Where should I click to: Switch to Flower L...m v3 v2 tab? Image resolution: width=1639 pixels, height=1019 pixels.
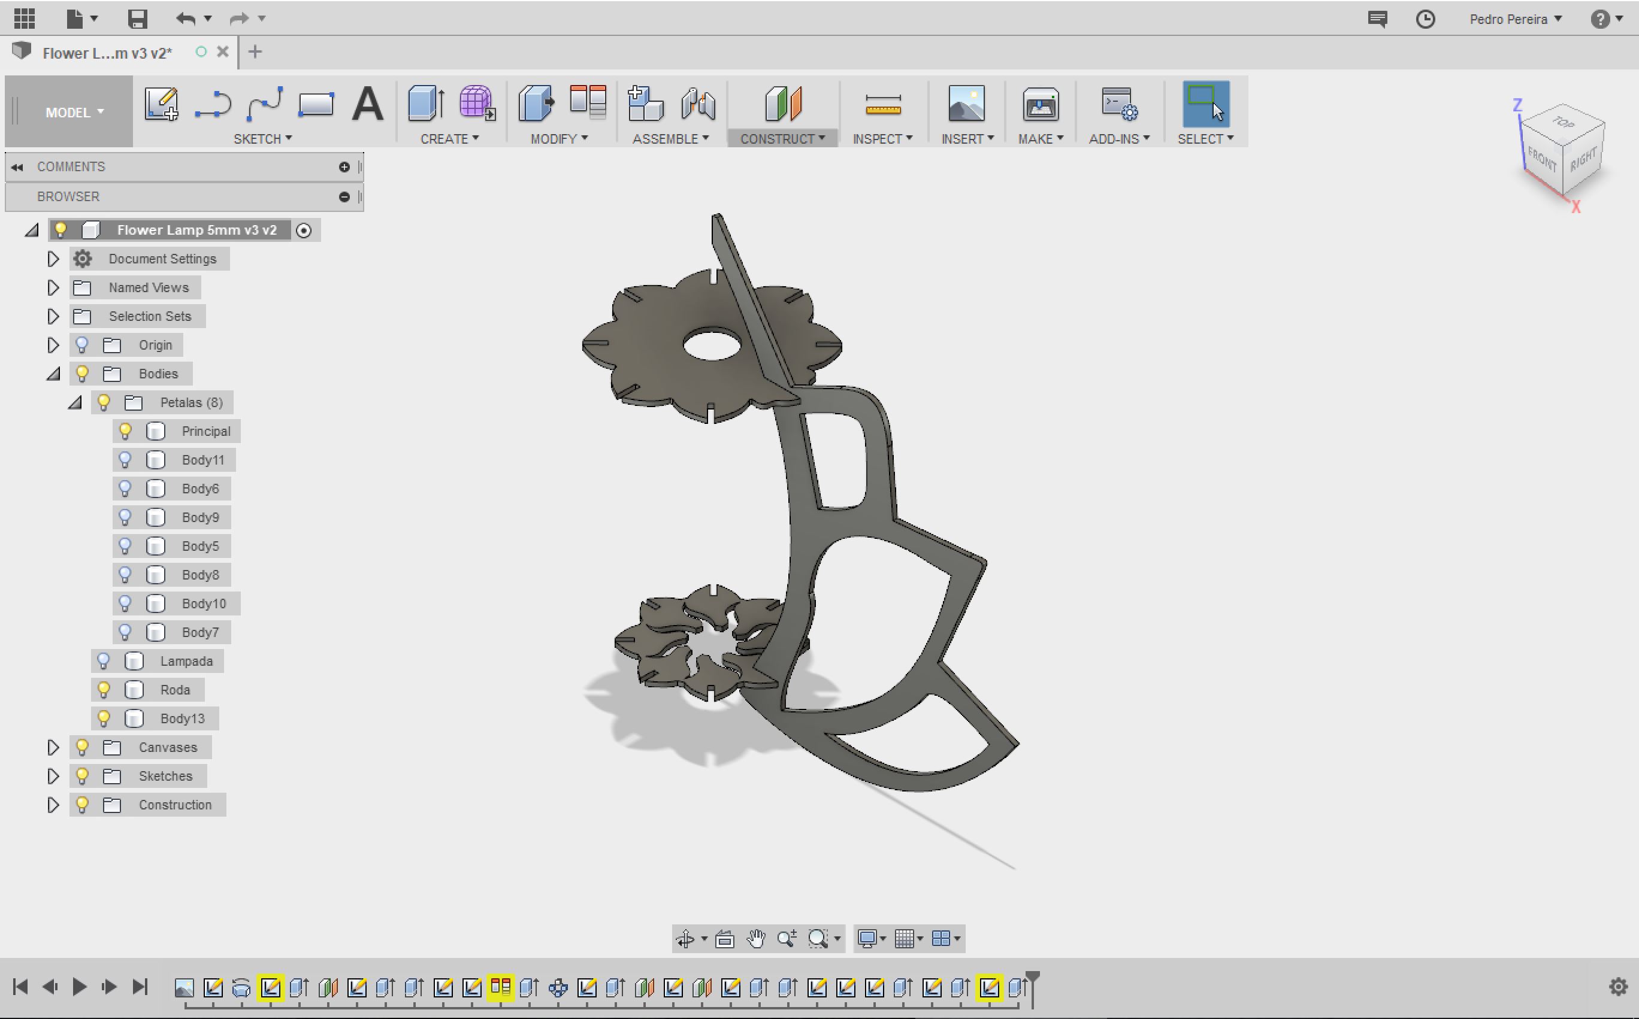[x=107, y=53]
